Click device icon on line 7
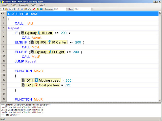This screenshot has width=162, height=121. (32, 42)
